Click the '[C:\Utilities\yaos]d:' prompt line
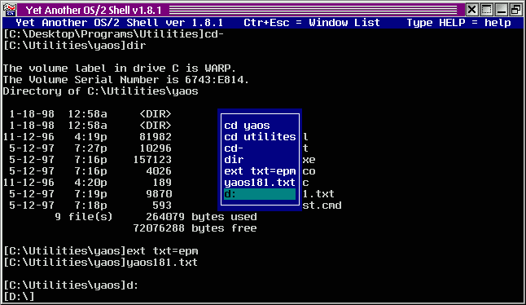The image size is (526, 305). (x=71, y=285)
